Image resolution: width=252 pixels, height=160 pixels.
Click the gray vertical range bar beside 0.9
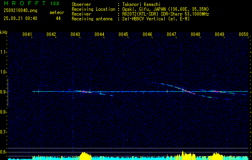8,92
